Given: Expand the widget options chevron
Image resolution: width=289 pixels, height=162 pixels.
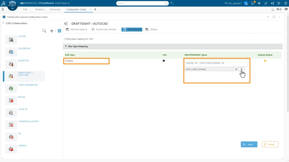Looking at the screenshot, I should click(280, 17).
